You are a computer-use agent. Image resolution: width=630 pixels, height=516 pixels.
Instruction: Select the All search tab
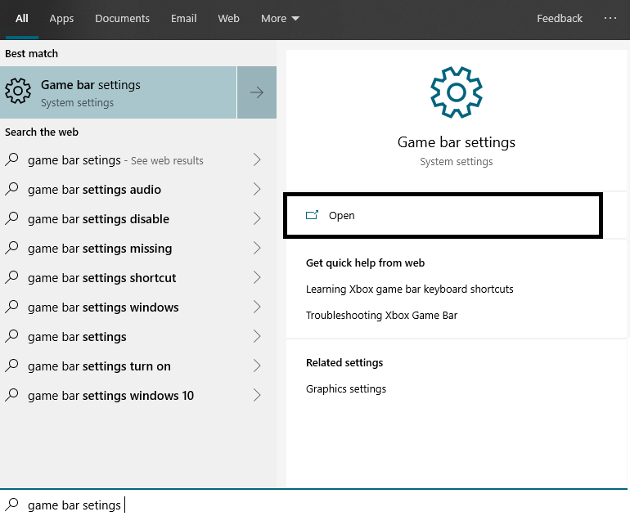22,19
